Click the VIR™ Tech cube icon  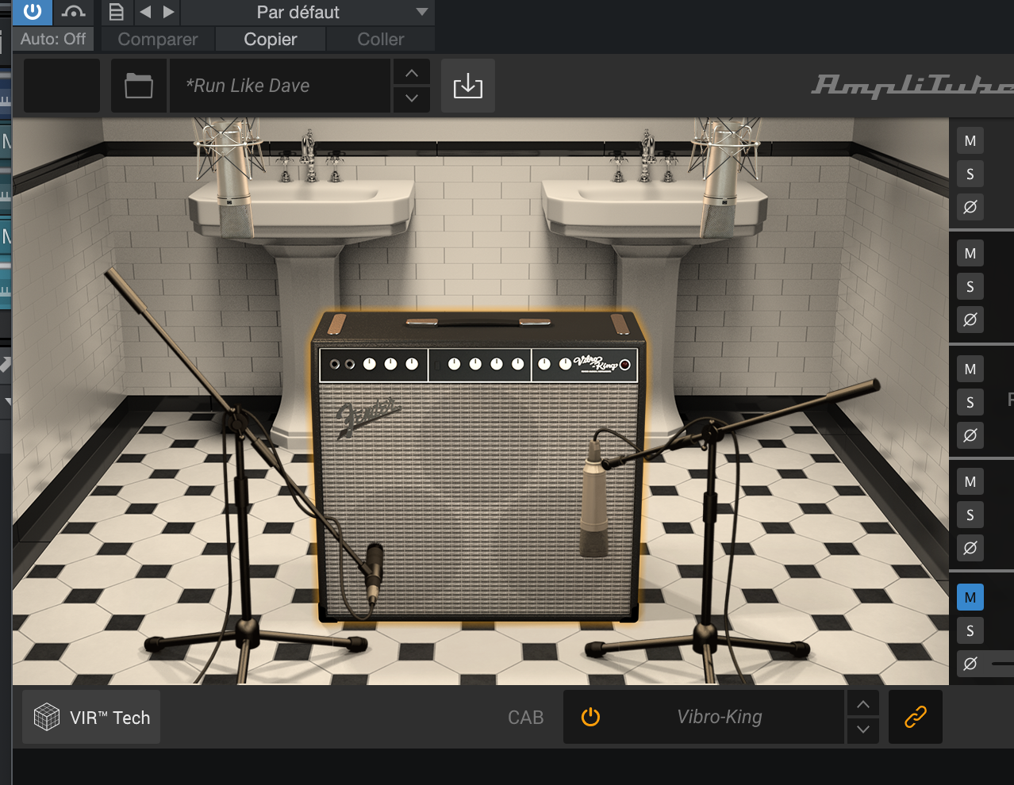48,716
